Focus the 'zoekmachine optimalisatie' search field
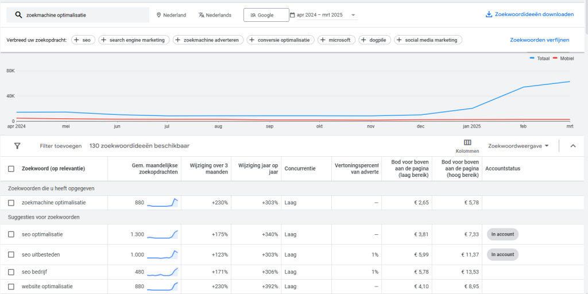Image resolution: width=588 pixels, height=294 pixels. point(78,15)
